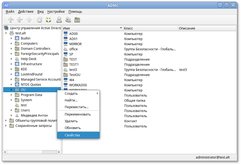Image resolution: width=241 pixels, height=165 pixels.
Task: Select Domain Controllers in the tree
Action: point(35,49)
